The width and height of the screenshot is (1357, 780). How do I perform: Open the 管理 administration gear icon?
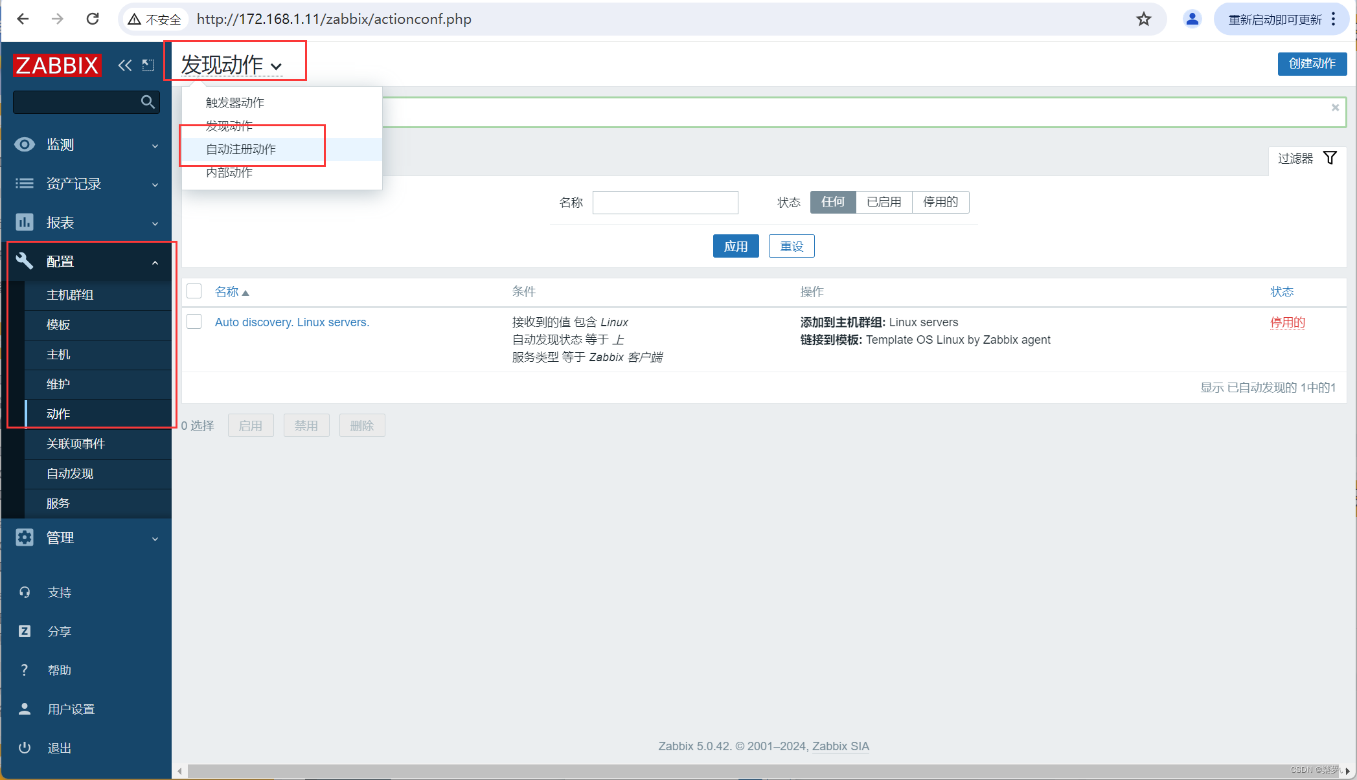click(x=24, y=537)
